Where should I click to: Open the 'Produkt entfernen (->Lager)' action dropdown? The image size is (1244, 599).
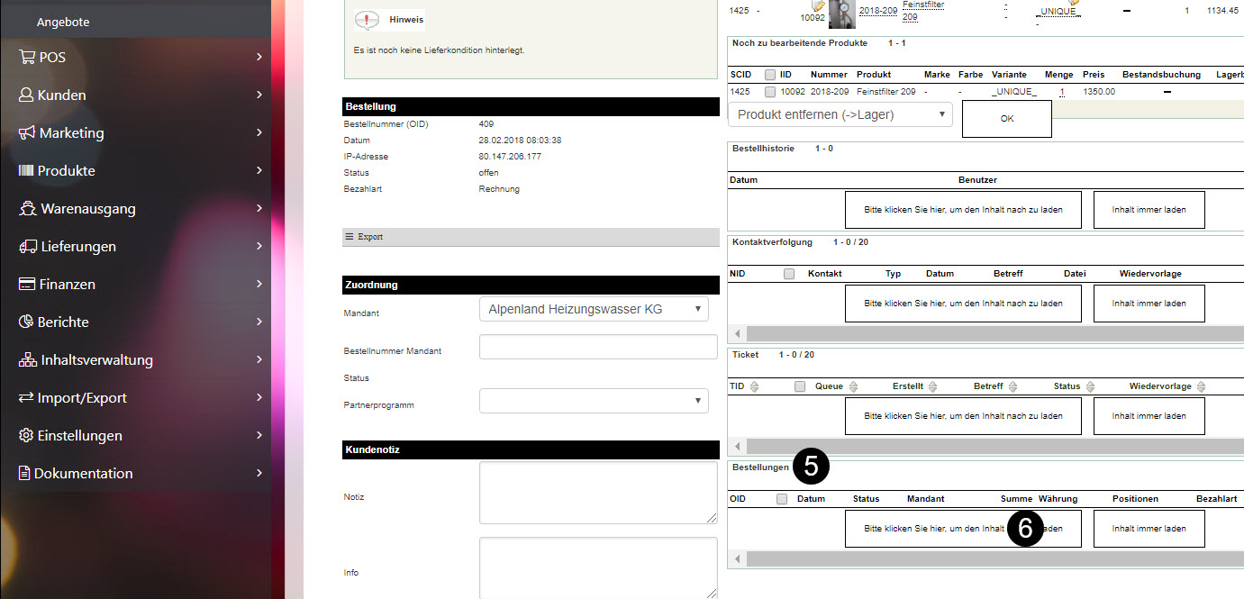click(x=840, y=115)
